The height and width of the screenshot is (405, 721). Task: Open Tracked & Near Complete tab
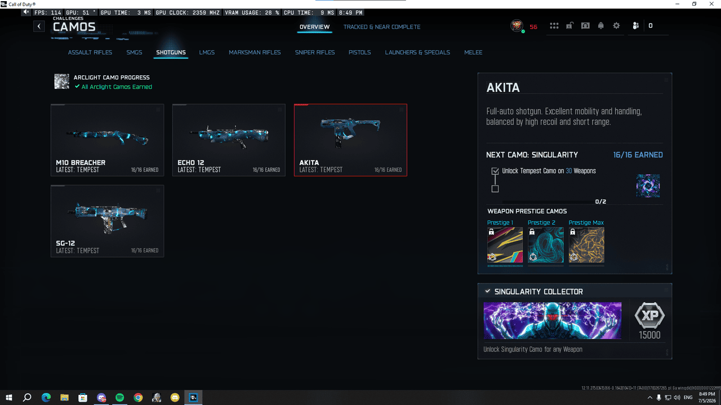tap(382, 27)
